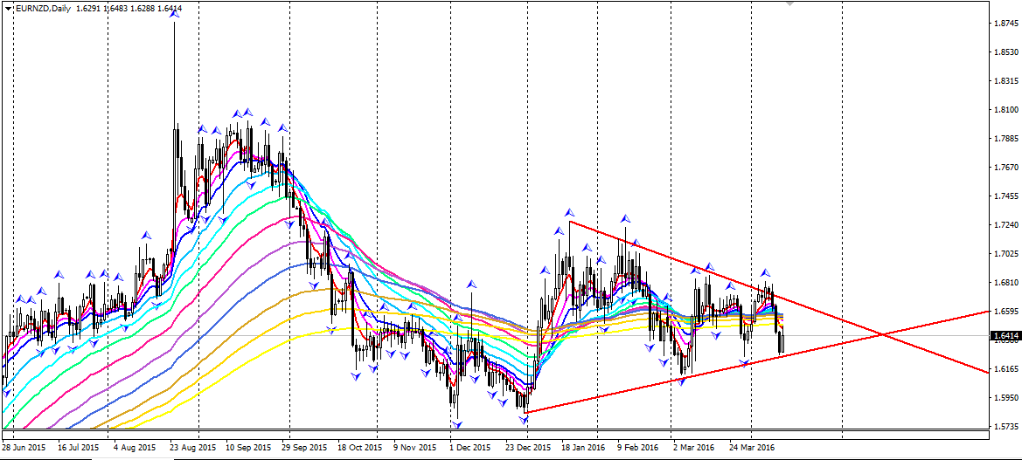Image resolution: width=1022 pixels, height=460 pixels.
Task: Click the 1.8530 price scale label
Action: pyautogui.click(x=1005, y=52)
